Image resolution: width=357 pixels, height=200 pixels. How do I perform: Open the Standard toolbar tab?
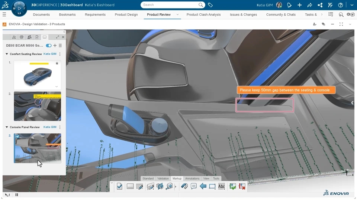[148, 179]
